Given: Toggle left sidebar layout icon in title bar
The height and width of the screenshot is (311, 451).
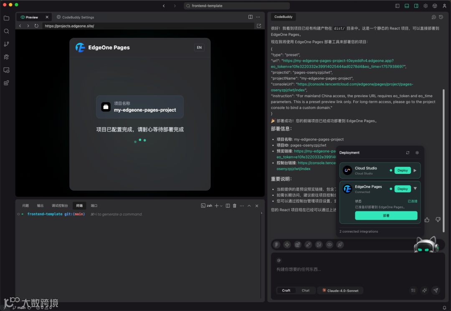Looking at the screenshot, I should click(397, 6).
